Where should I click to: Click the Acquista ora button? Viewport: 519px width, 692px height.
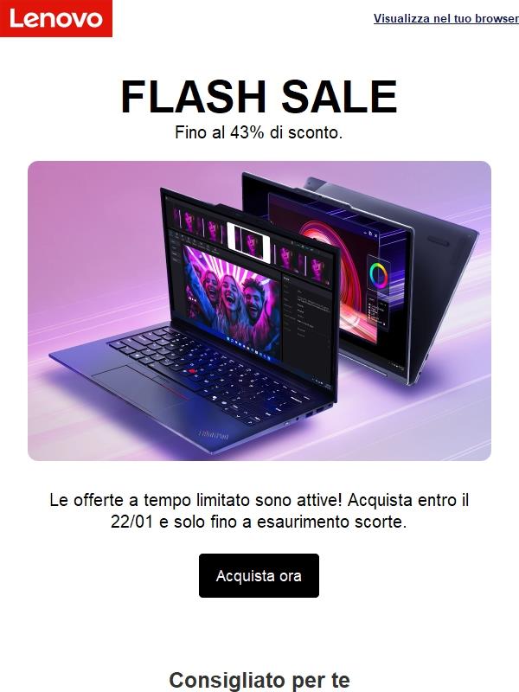coord(259,575)
